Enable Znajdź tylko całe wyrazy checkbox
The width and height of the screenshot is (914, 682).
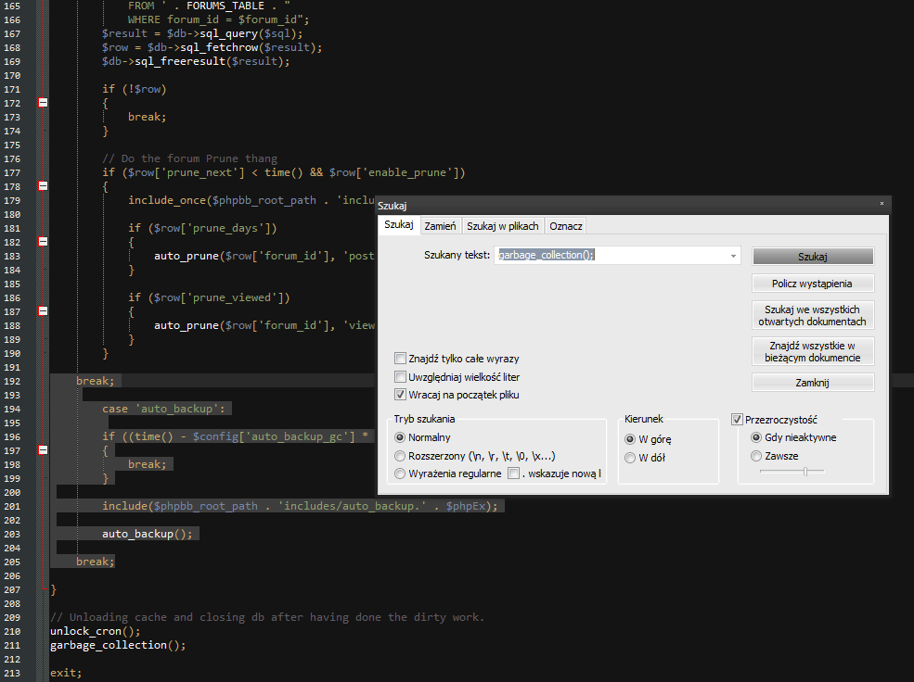pyautogui.click(x=400, y=359)
